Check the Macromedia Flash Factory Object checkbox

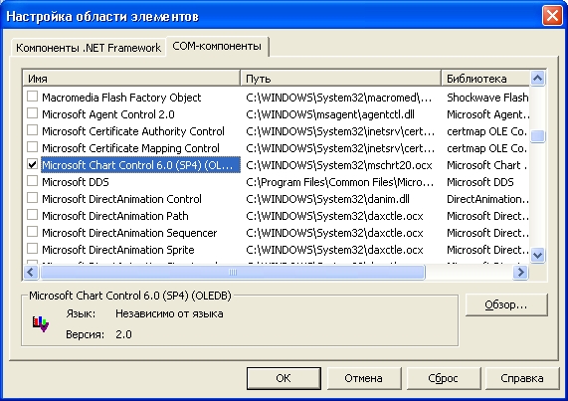pos(32,97)
